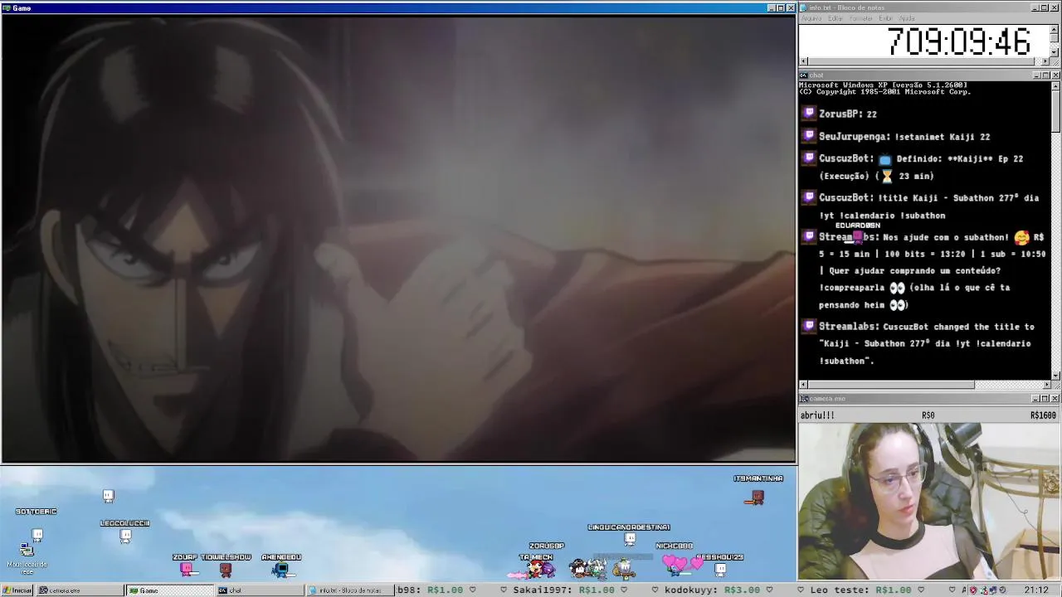Open Ajuda menu in Bloco de notas
Viewport: 1062px width, 597px height.
pyautogui.click(x=907, y=18)
